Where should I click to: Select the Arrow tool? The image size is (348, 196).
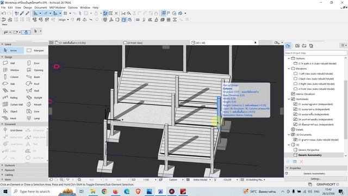(12, 51)
